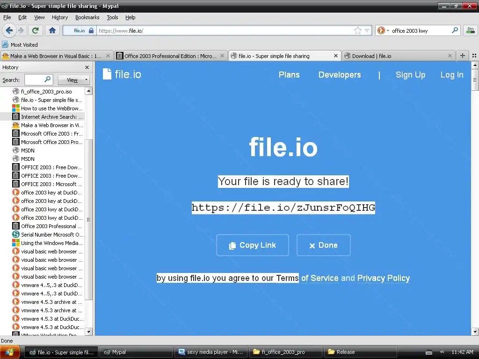This screenshot has width=479, height=359.
Task: Close the Download | file.io tab
Action: point(450,56)
